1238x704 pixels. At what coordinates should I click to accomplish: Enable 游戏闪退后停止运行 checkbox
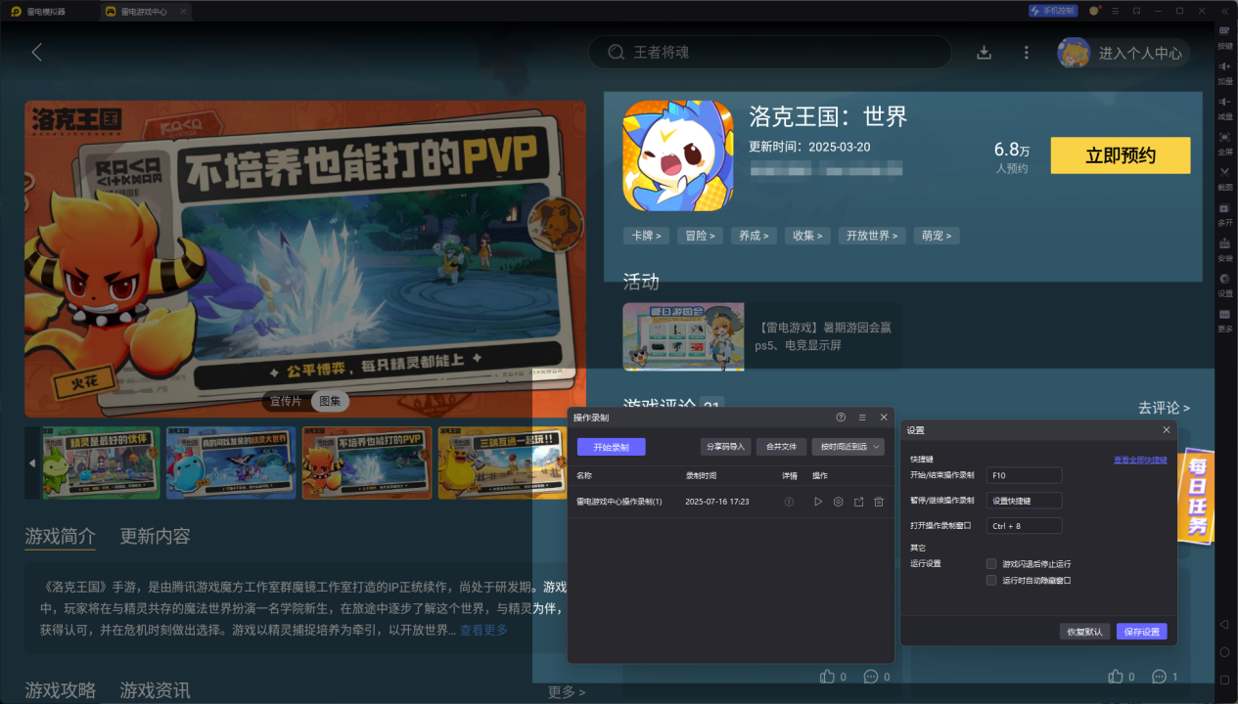991,564
